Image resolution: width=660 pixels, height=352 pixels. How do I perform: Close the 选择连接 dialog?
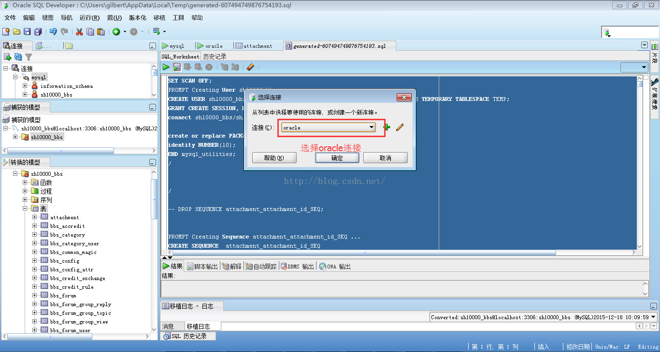[404, 98]
